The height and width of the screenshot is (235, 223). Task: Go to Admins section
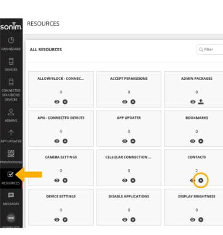tap(11, 115)
